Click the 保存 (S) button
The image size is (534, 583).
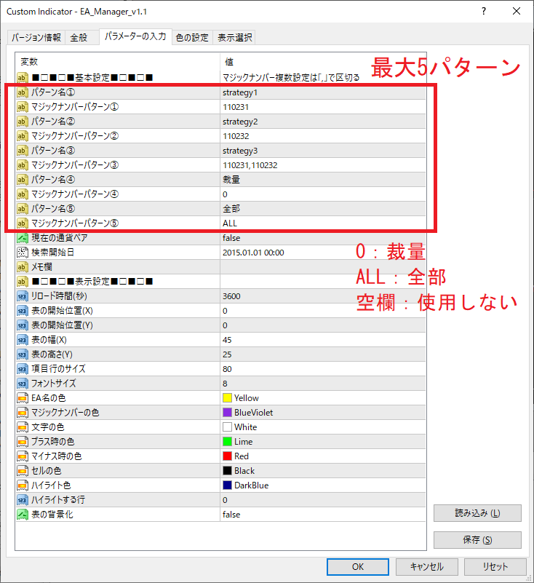[477, 540]
